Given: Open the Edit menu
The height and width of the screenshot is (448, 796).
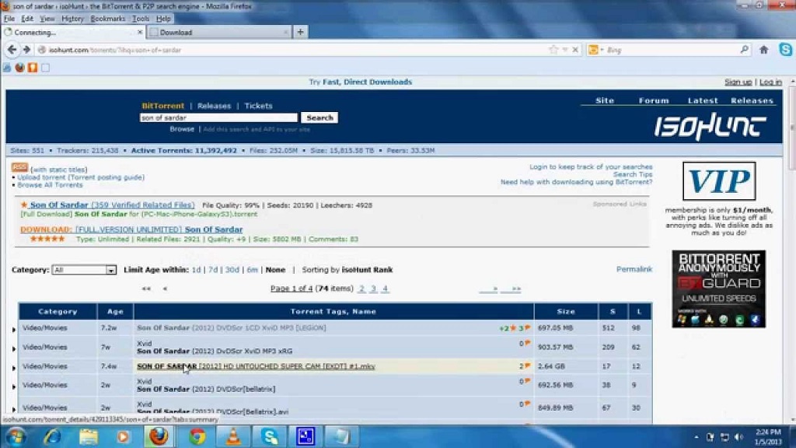Looking at the screenshot, I should [27, 19].
